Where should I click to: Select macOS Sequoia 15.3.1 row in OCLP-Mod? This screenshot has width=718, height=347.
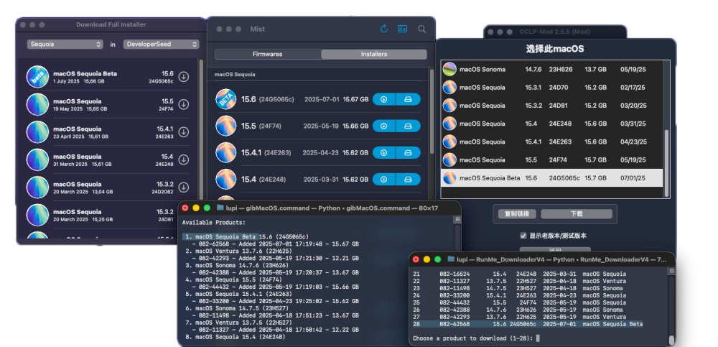(551, 87)
